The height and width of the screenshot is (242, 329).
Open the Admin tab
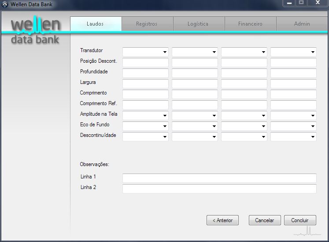click(x=302, y=24)
